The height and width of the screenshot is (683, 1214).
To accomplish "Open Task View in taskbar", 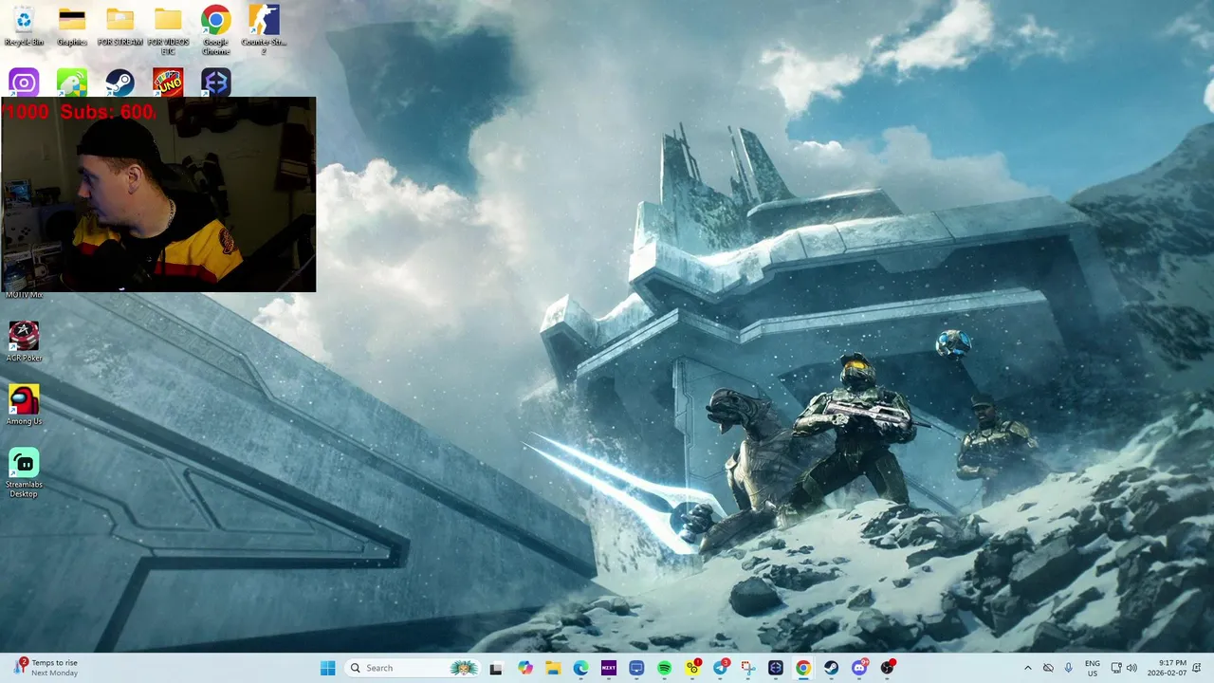I will point(495,668).
